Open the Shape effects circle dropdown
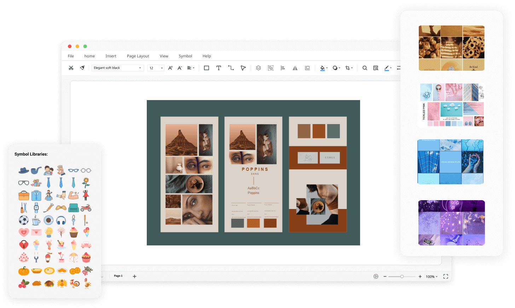 click(x=336, y=68)
